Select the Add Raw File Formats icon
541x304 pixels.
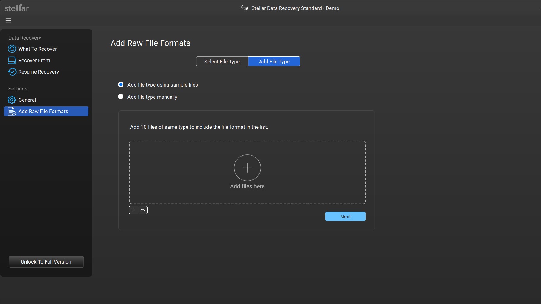click(x=11, y=111)
